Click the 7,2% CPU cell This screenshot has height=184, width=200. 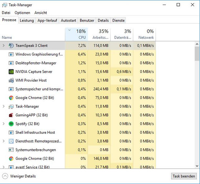click(76, 46)
